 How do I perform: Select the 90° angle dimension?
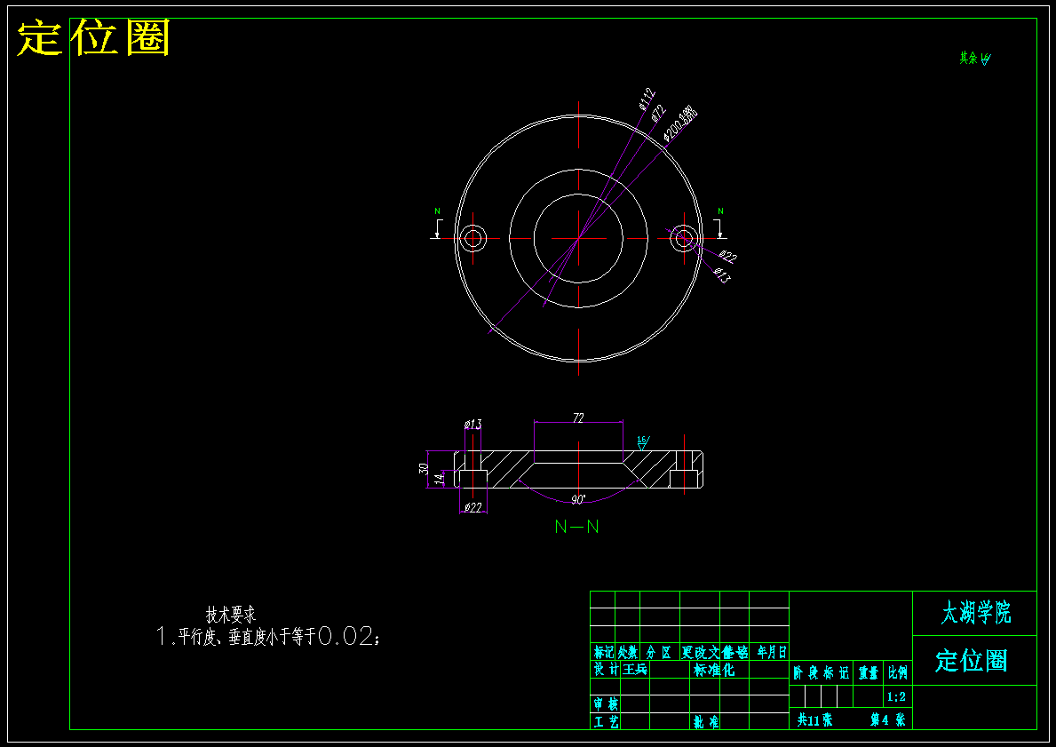[x=578, y=500]
